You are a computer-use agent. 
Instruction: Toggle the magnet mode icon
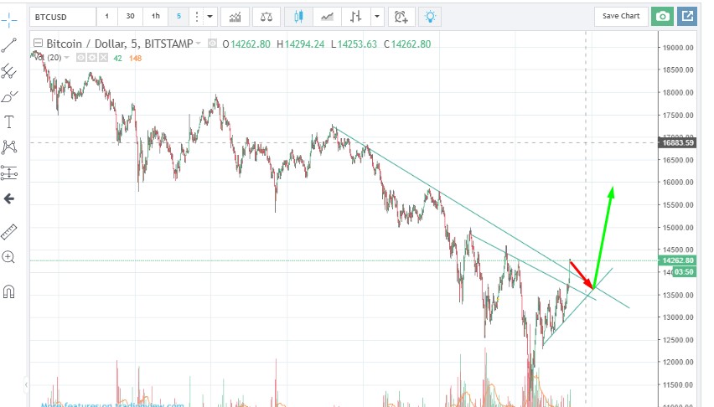[x=8, y=291]
